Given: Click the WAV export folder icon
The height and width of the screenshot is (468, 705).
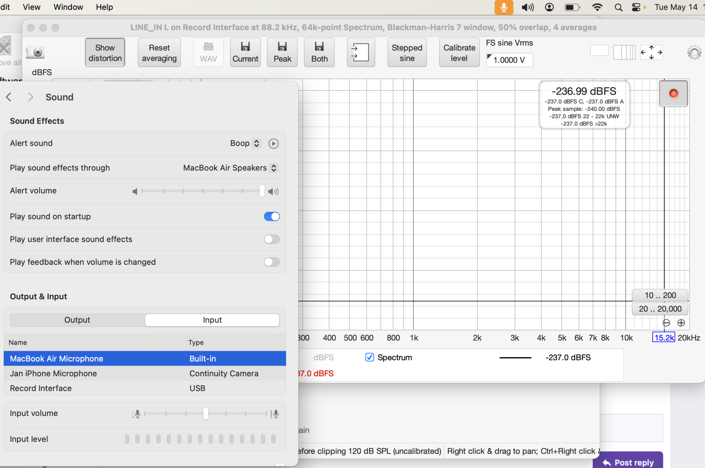Looking at the screenshot, I should coord(208,52).
